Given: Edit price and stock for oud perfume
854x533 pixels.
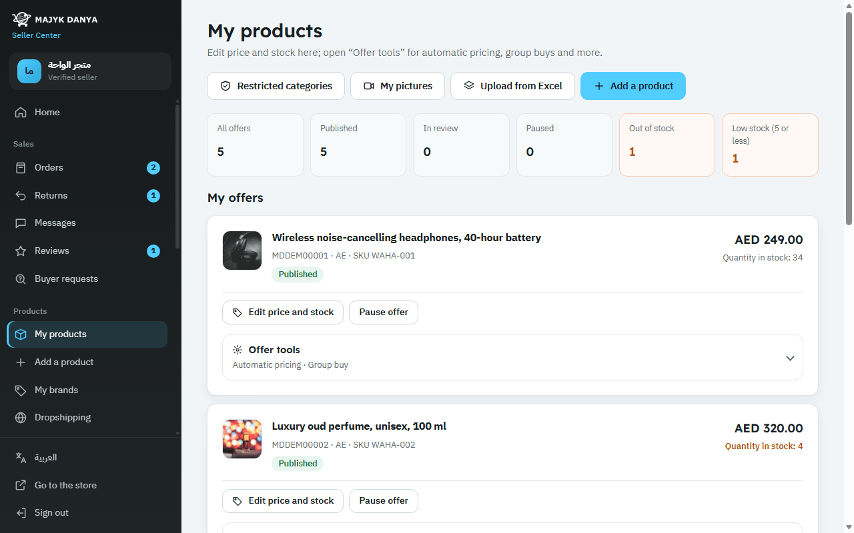Looking at the screenshot, I should pos(283,501).
